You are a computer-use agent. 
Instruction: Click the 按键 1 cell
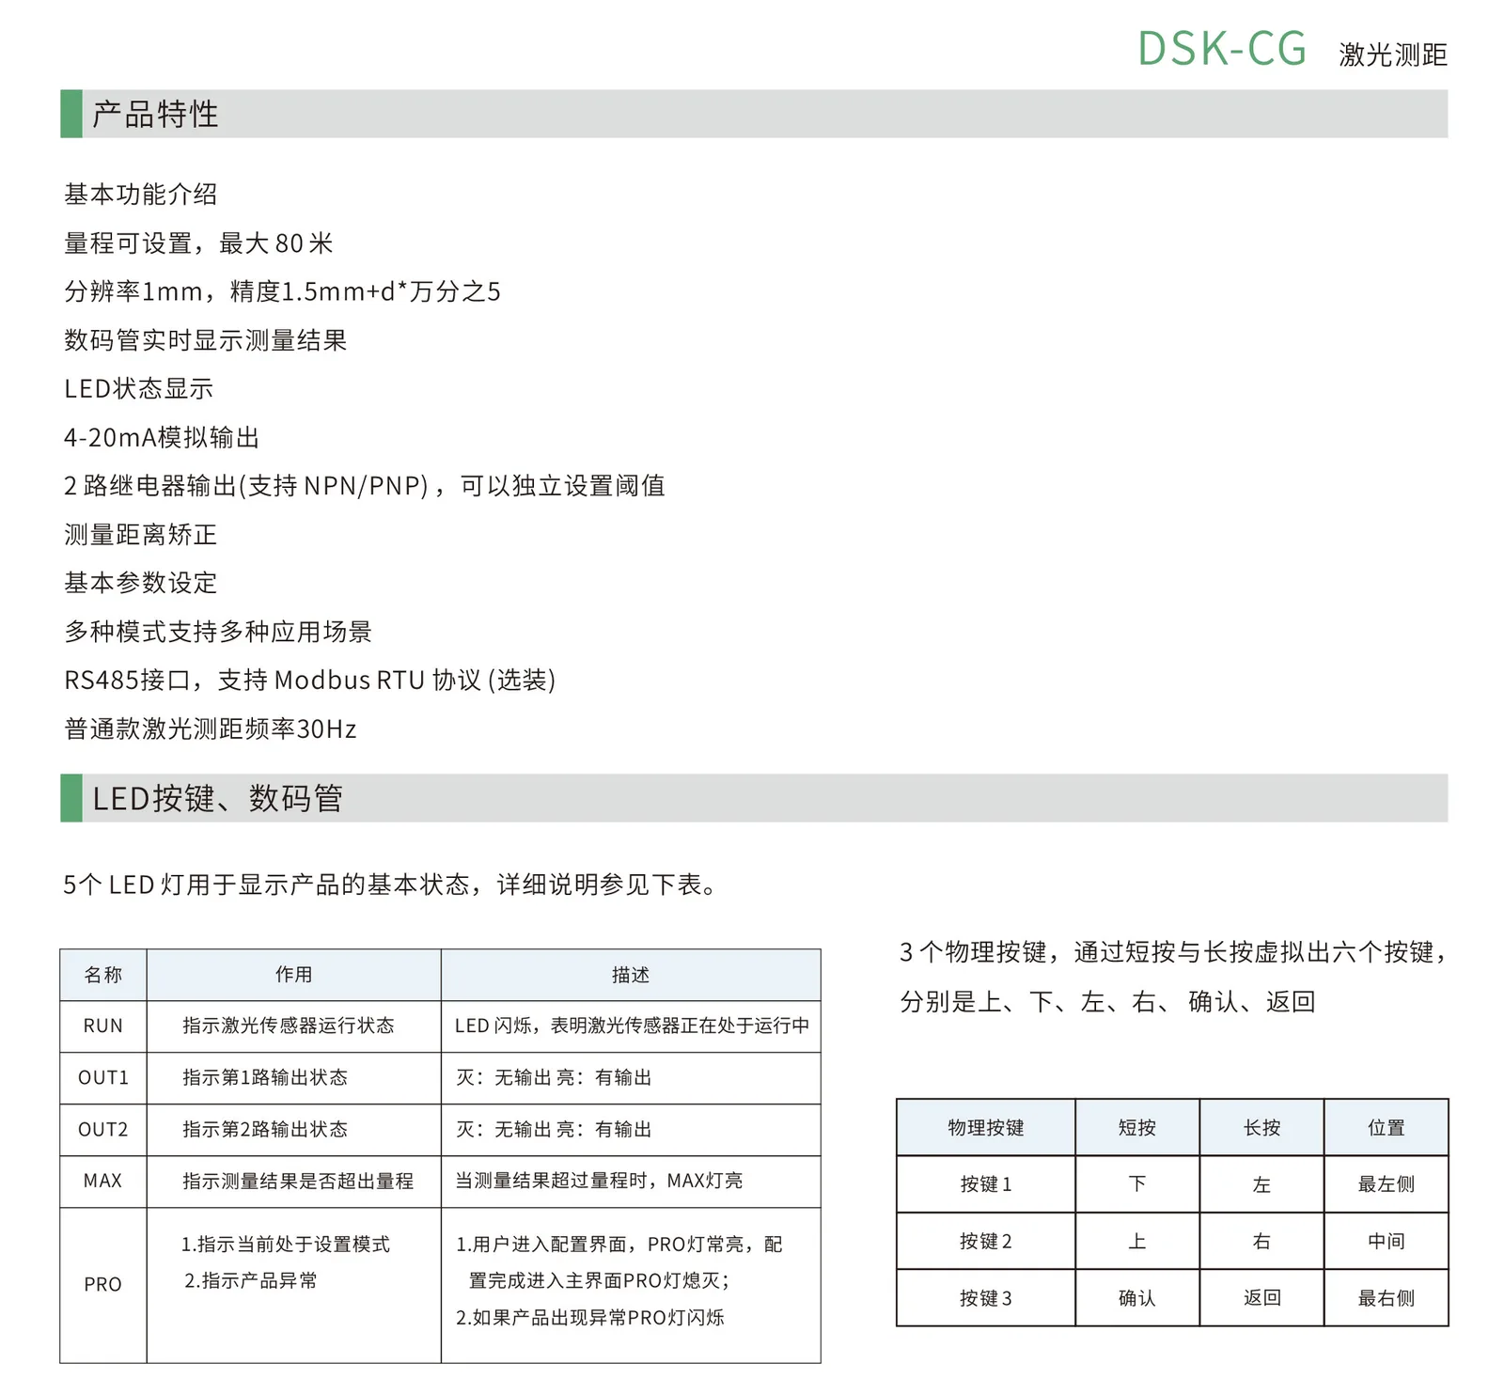point(986,1184)
